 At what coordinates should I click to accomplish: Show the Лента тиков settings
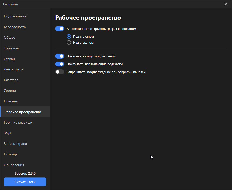[x=25, y=69]
